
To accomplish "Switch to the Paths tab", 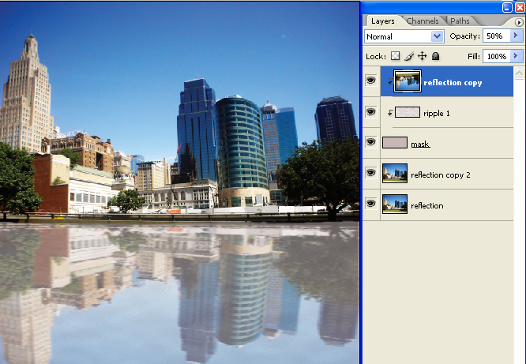I will tap(460, 21).
